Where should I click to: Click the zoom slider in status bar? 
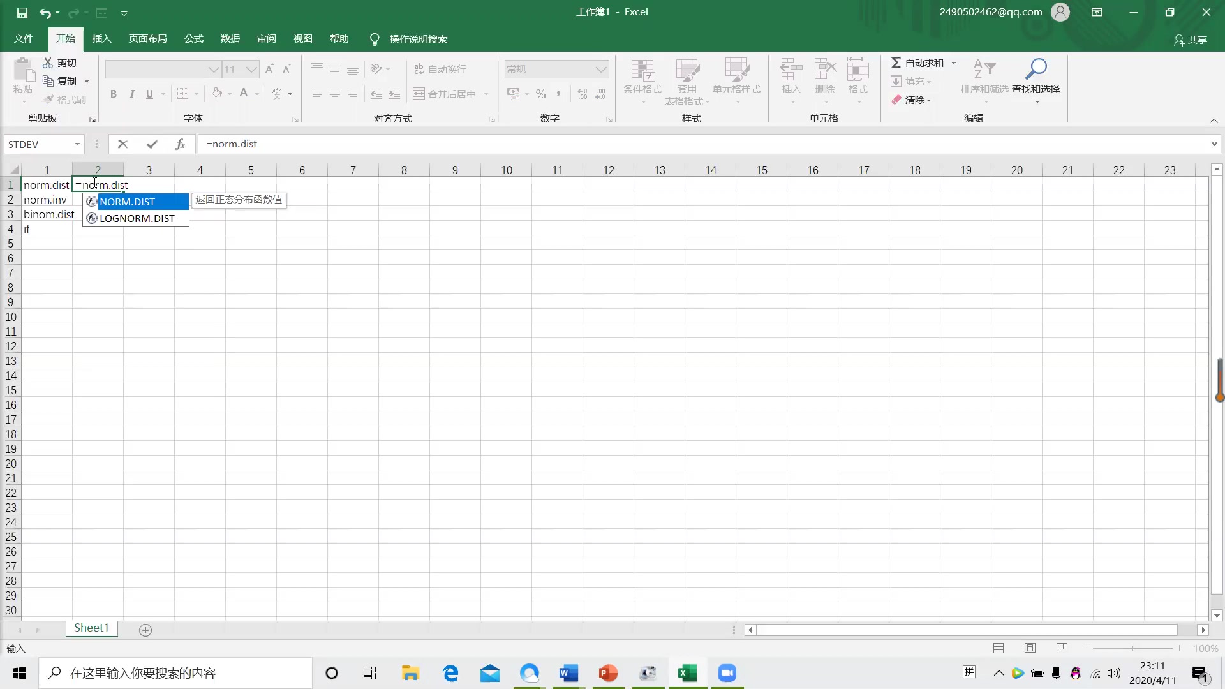1132,648
